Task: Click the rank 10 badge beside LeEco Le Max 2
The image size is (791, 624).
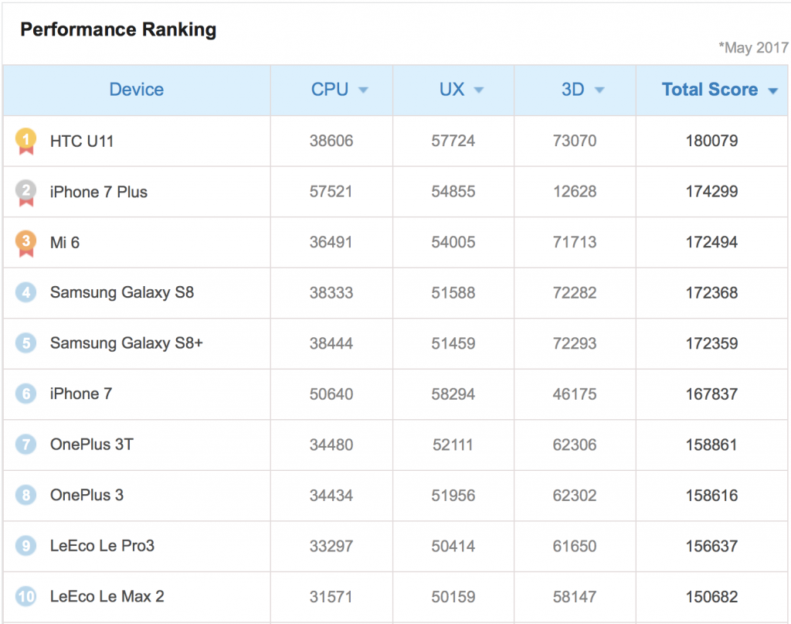Action: (25, 597)
